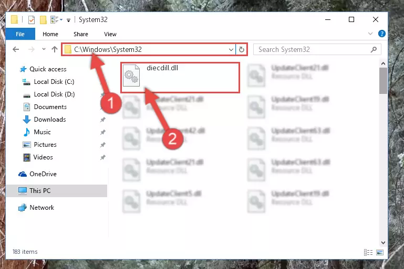
Task: Go forward with the Forward arrow
Action: coord(31,49)
